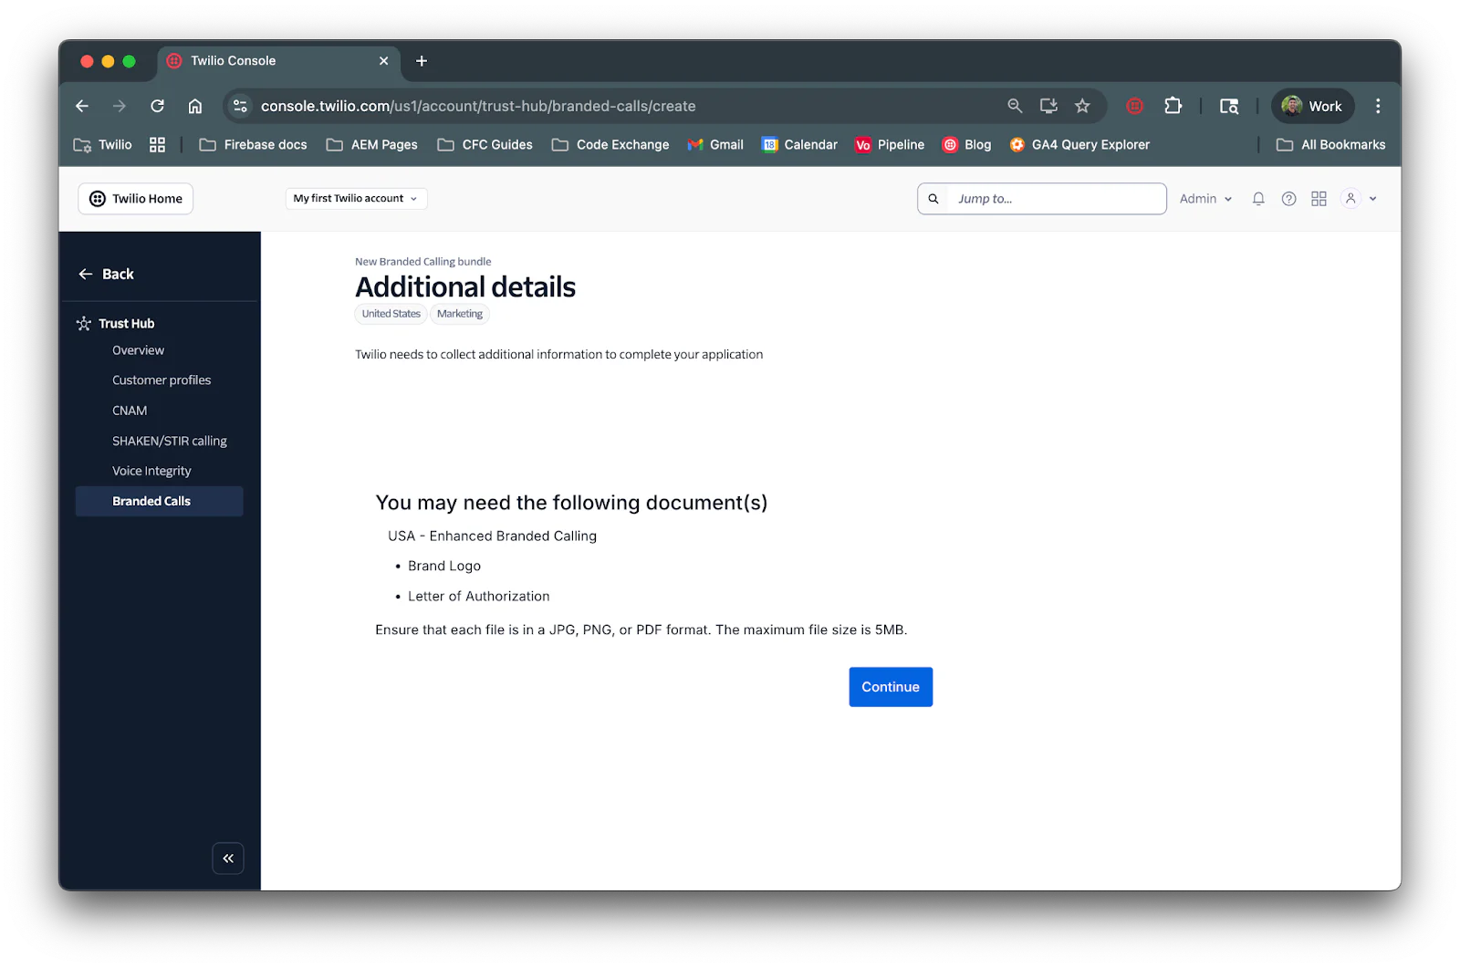Click the search magnifier in Jump to field
Viewport: 1460px width, 968px height.
933,198
